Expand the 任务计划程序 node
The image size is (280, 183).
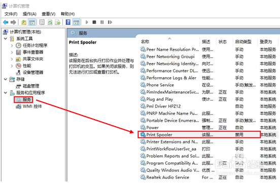(12, 46)
